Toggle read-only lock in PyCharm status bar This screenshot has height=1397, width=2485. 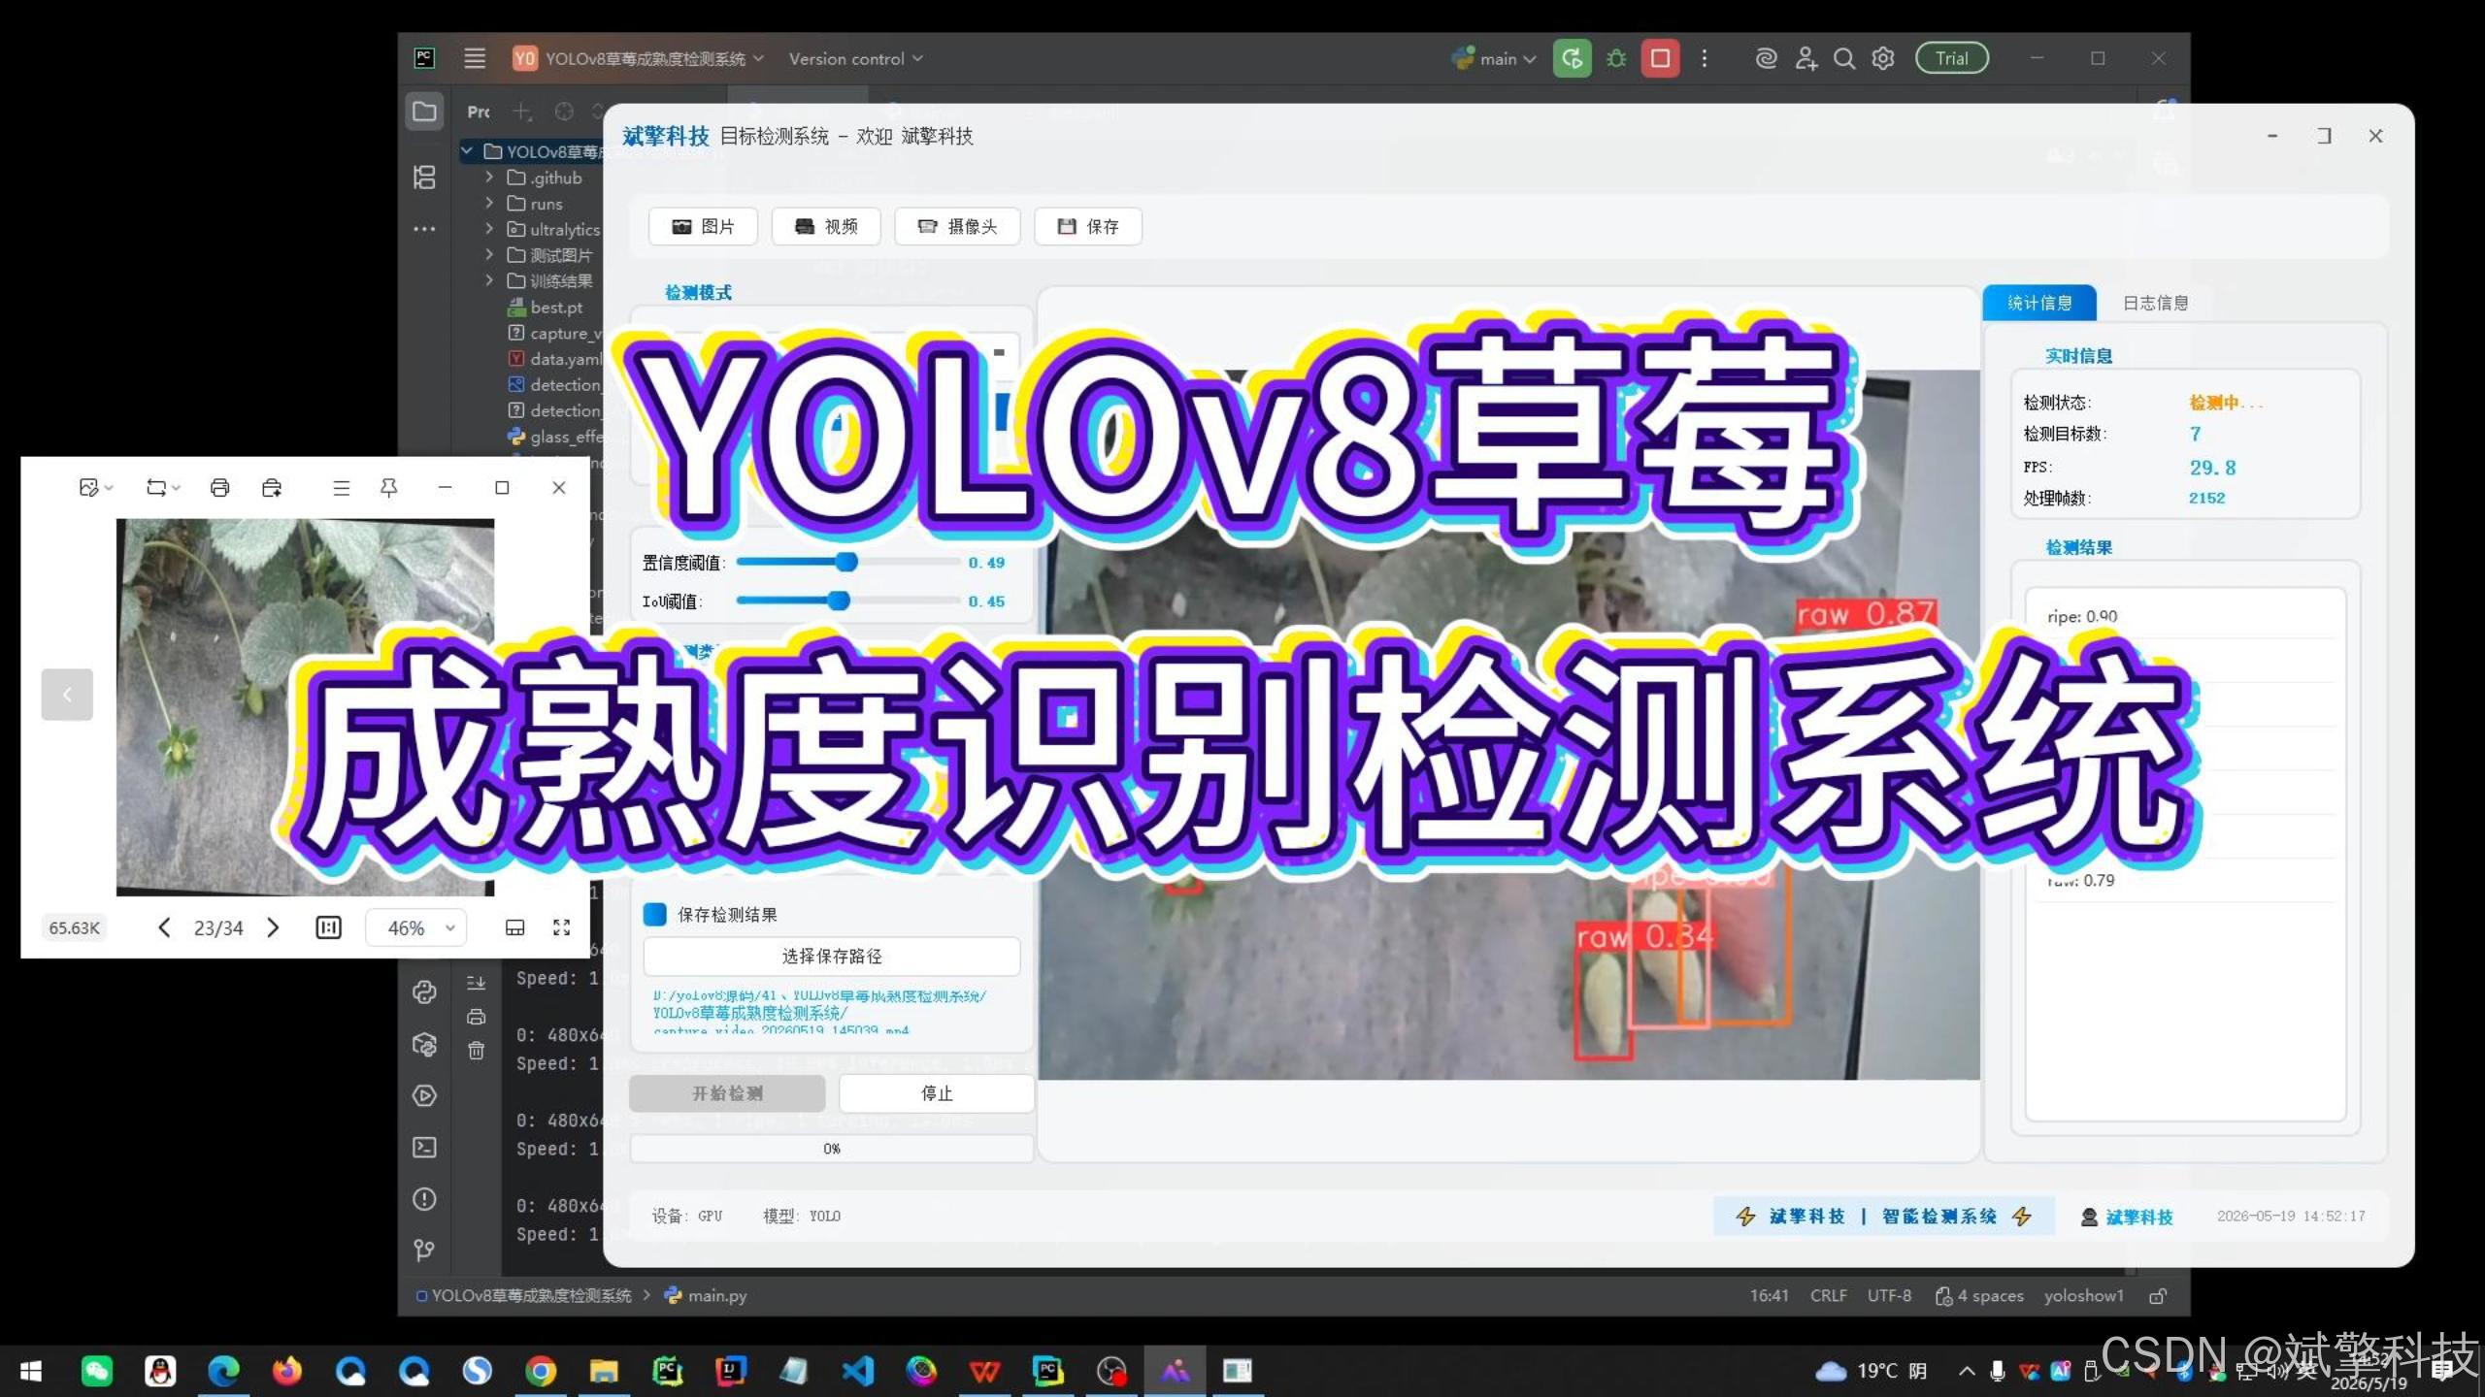click(2158, 1296)
